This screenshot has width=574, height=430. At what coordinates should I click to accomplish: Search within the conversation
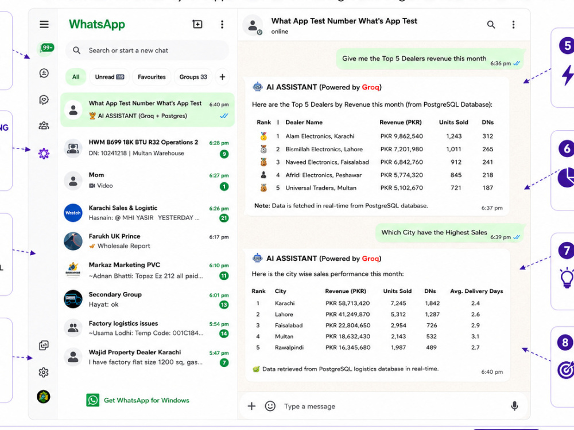[491, 25]
